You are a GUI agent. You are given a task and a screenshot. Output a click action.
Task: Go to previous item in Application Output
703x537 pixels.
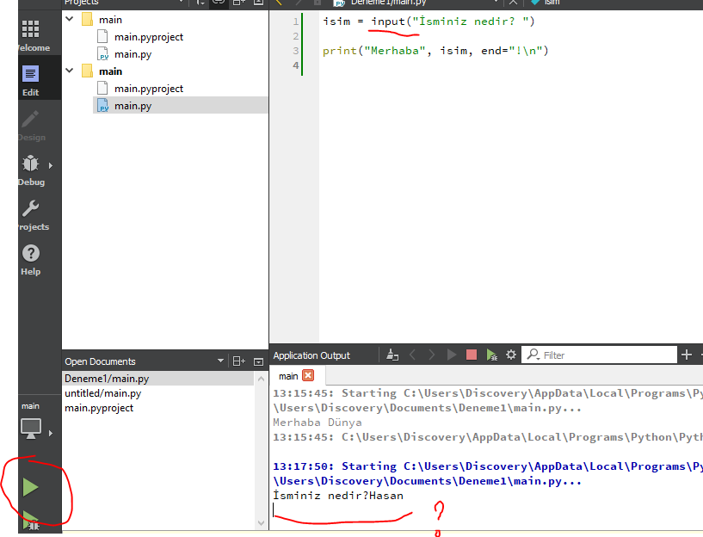coord(412,355)
